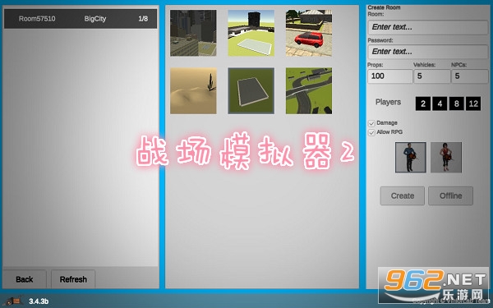Select the male character avatar
This screenshot has height=308, width=493.
click(411, 158)
